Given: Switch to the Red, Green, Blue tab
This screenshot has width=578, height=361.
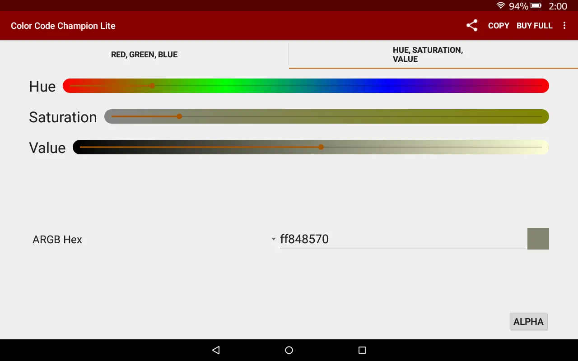Looking at the screenshot, I should [144, 55].
